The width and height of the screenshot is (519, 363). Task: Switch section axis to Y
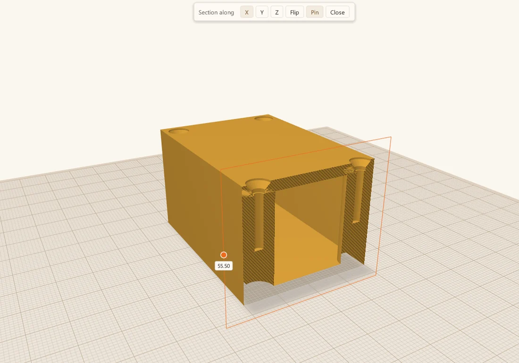pos(262,12)
